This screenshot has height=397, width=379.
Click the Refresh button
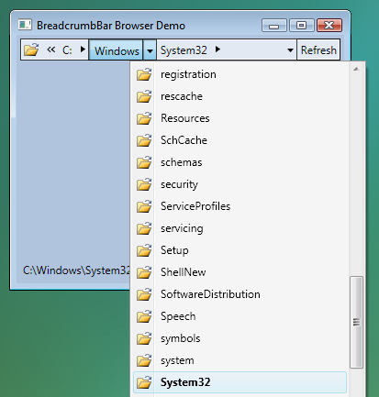(x=318, y=50)
